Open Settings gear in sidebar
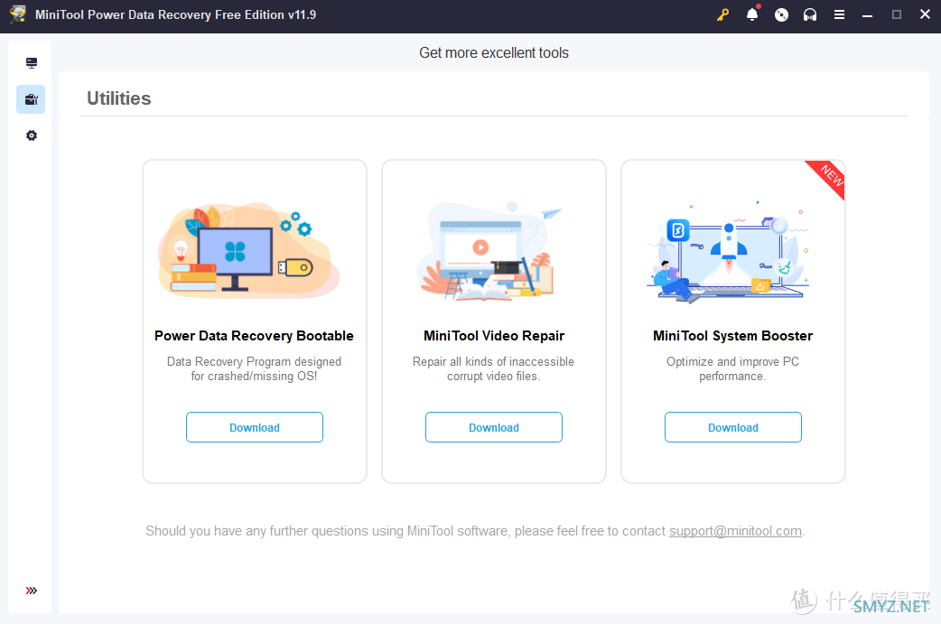Viewport: 941px width, 624px height. [32, 135]
